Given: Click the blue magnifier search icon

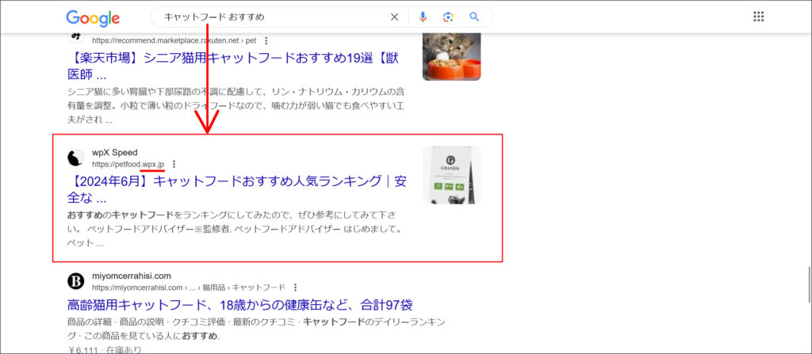Looking at the screenshot, I should pos(474,17).
